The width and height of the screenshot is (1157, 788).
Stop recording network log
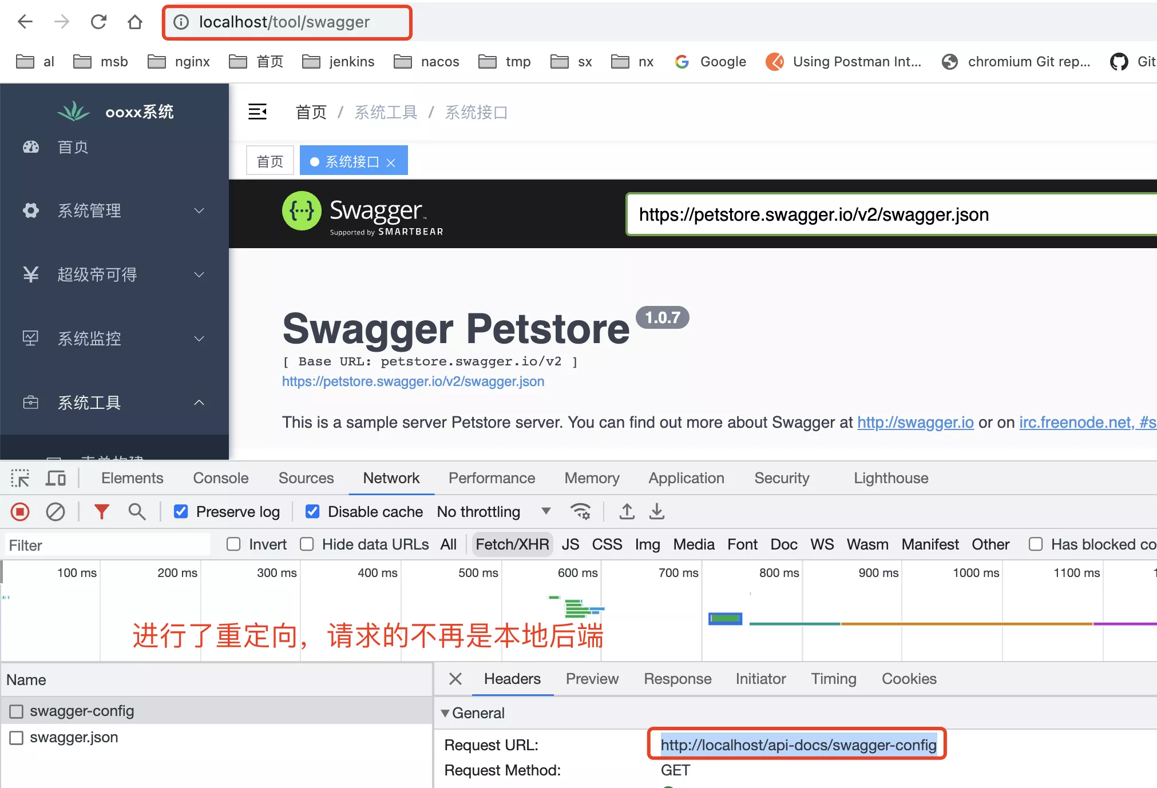(20, 511)
